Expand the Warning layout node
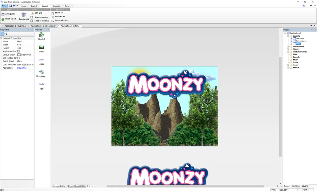The width and height of the screenshot is (317, 191). (x=291, y=39)
